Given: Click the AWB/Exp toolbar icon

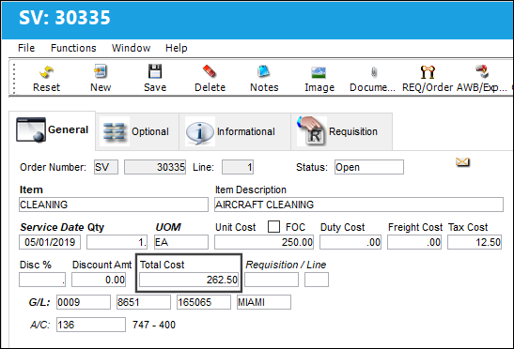Looking at the screenshot, I should point(482,71).
